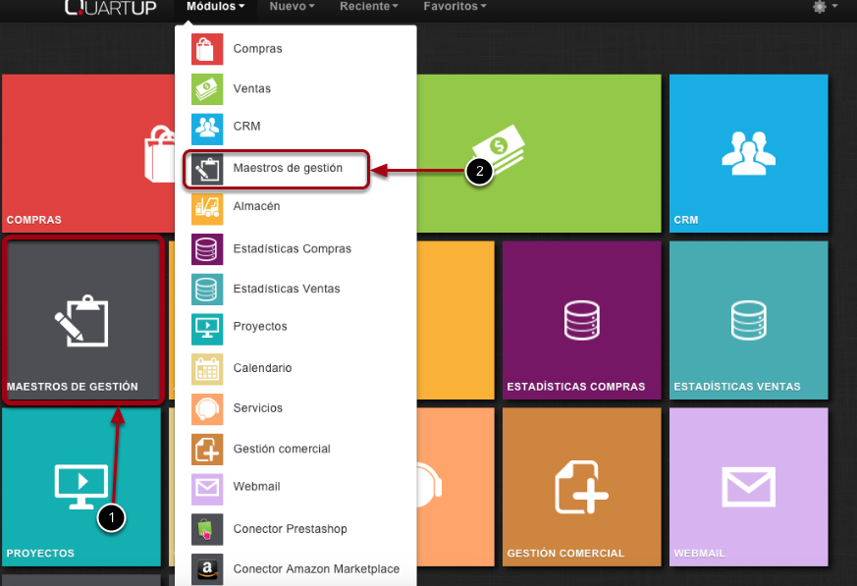The height and width of the screenshot is (586, 857).
Task: Click the Estadísticas Compras database icon in menu
Action: pos(207,249)
